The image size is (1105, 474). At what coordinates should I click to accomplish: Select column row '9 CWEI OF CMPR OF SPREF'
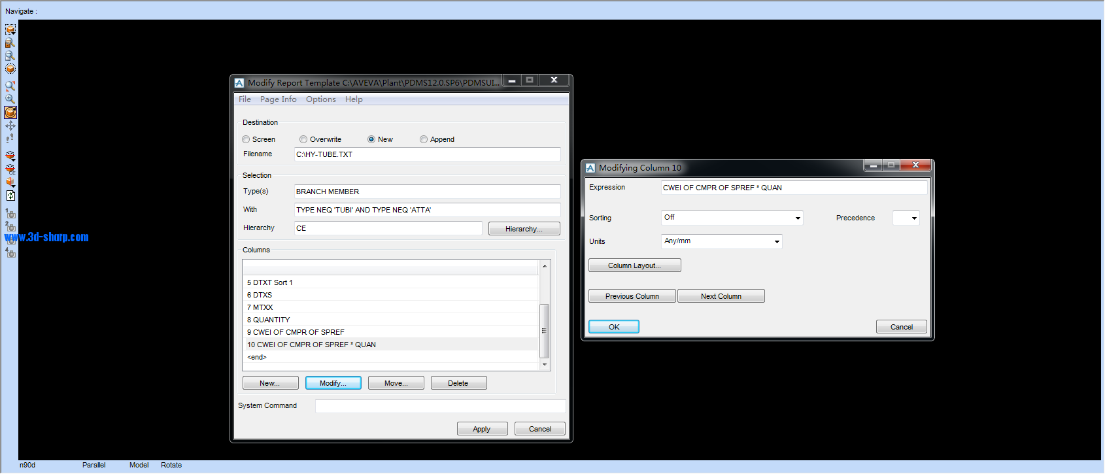coord(391,332)
